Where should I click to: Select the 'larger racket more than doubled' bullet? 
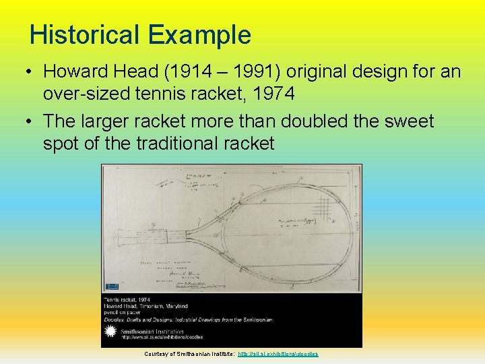(238, 131)
